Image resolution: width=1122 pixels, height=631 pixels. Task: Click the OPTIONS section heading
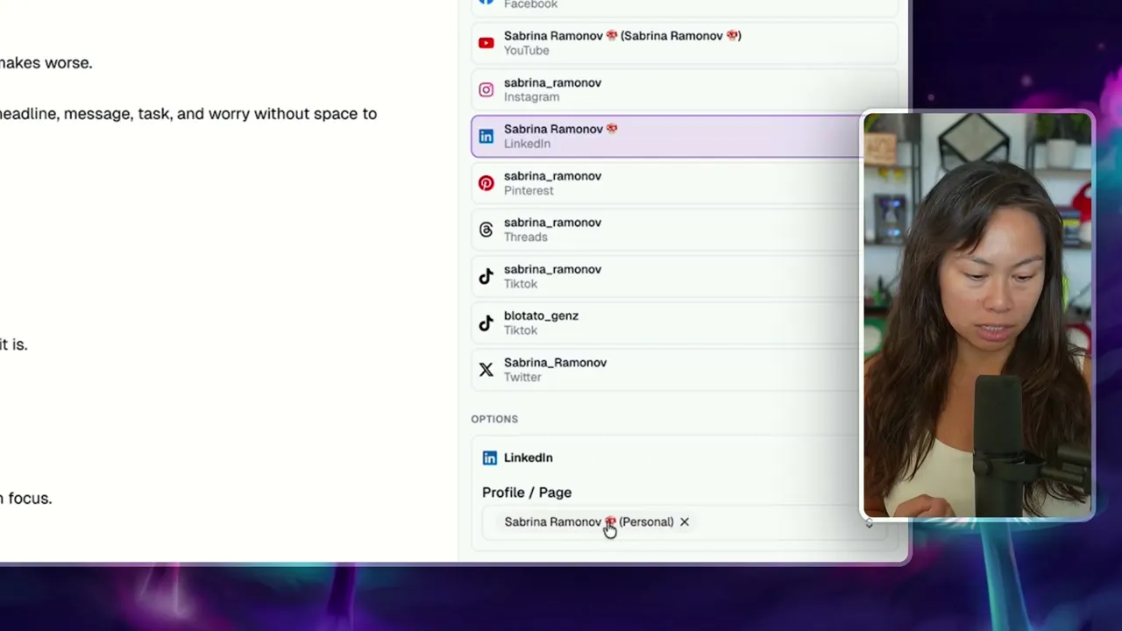pos(494,419)
